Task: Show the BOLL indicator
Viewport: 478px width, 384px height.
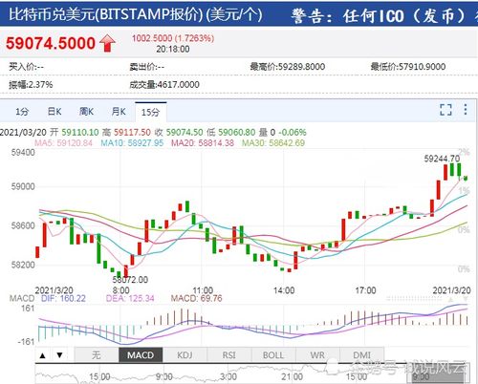Action: coord(273,355)
